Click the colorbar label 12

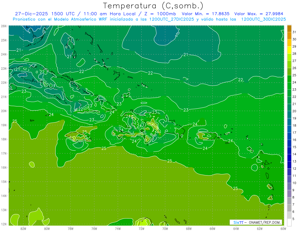[x=294, y=168]
